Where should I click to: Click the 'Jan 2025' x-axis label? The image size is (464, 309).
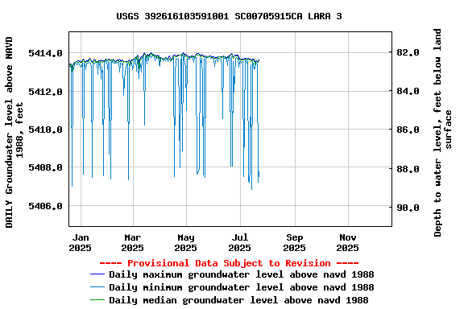[81, 243]
